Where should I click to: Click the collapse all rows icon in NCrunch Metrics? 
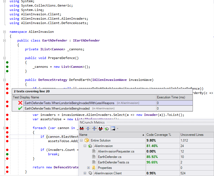[94, 128]
